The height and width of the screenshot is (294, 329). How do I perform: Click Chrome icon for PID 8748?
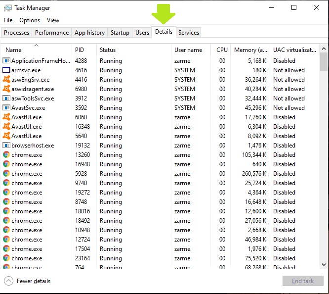pos(6,201)
